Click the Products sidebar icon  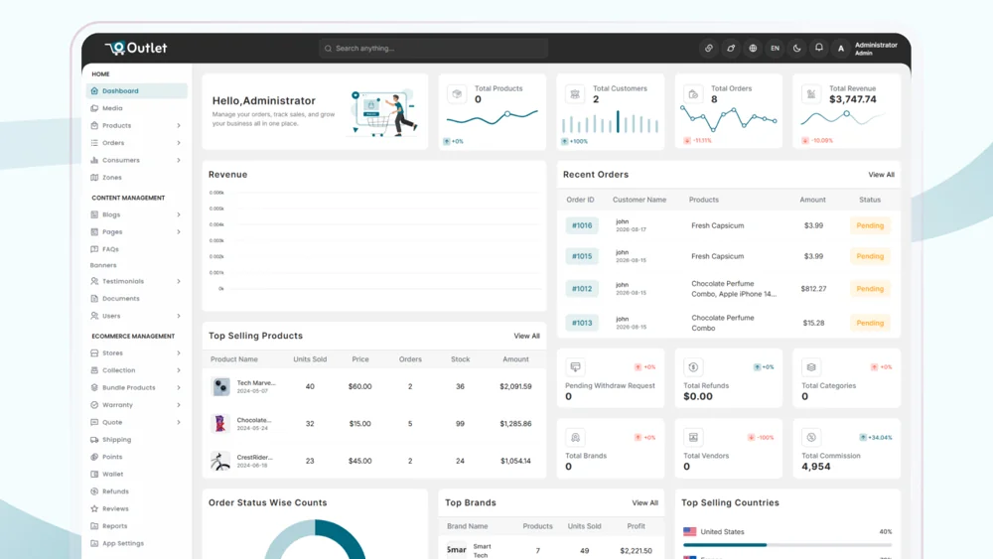94,125
